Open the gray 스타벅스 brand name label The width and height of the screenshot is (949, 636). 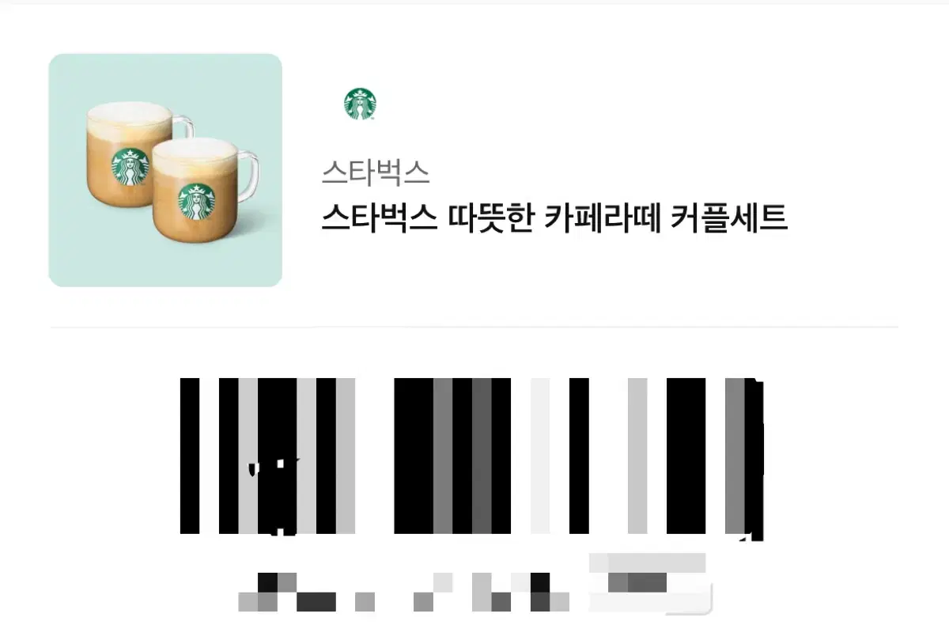(x=376, y=171)
